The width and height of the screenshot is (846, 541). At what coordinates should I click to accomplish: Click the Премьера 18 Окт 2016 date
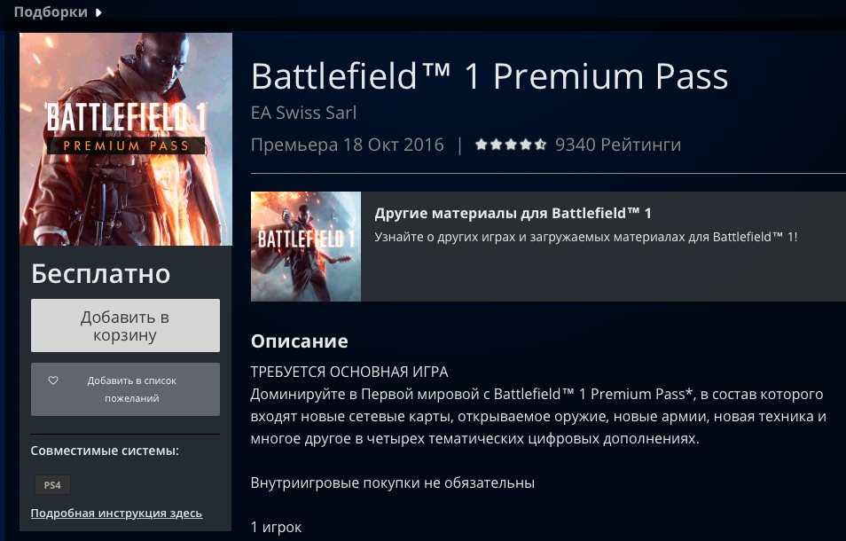click(348, 145)
